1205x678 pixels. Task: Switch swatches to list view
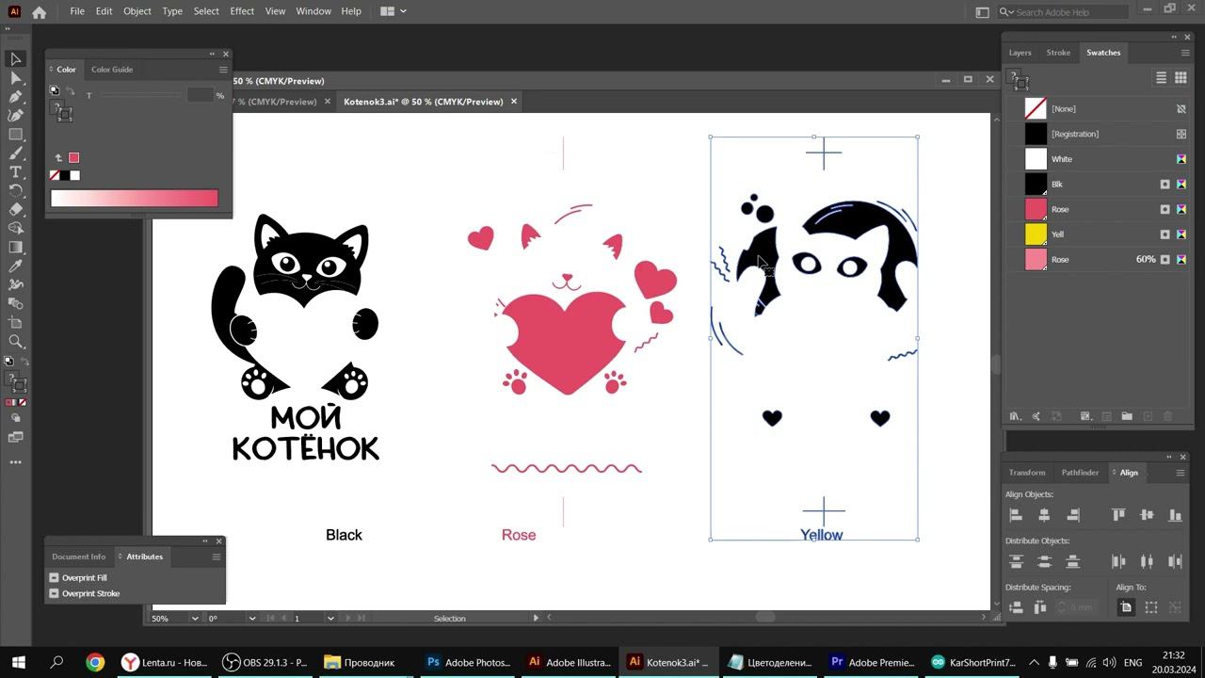(1161, 78)
